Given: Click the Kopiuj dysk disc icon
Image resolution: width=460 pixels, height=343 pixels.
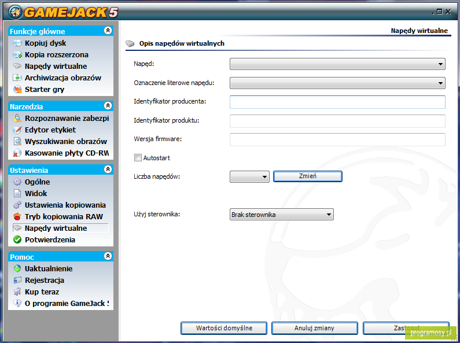Looking at the screenshot, I should [17, 43].
